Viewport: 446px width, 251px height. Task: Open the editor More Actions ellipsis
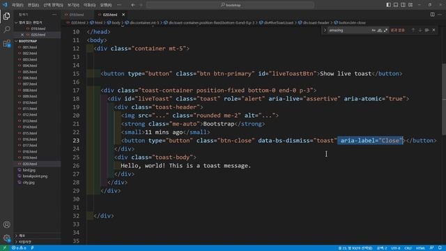point(440,14)
